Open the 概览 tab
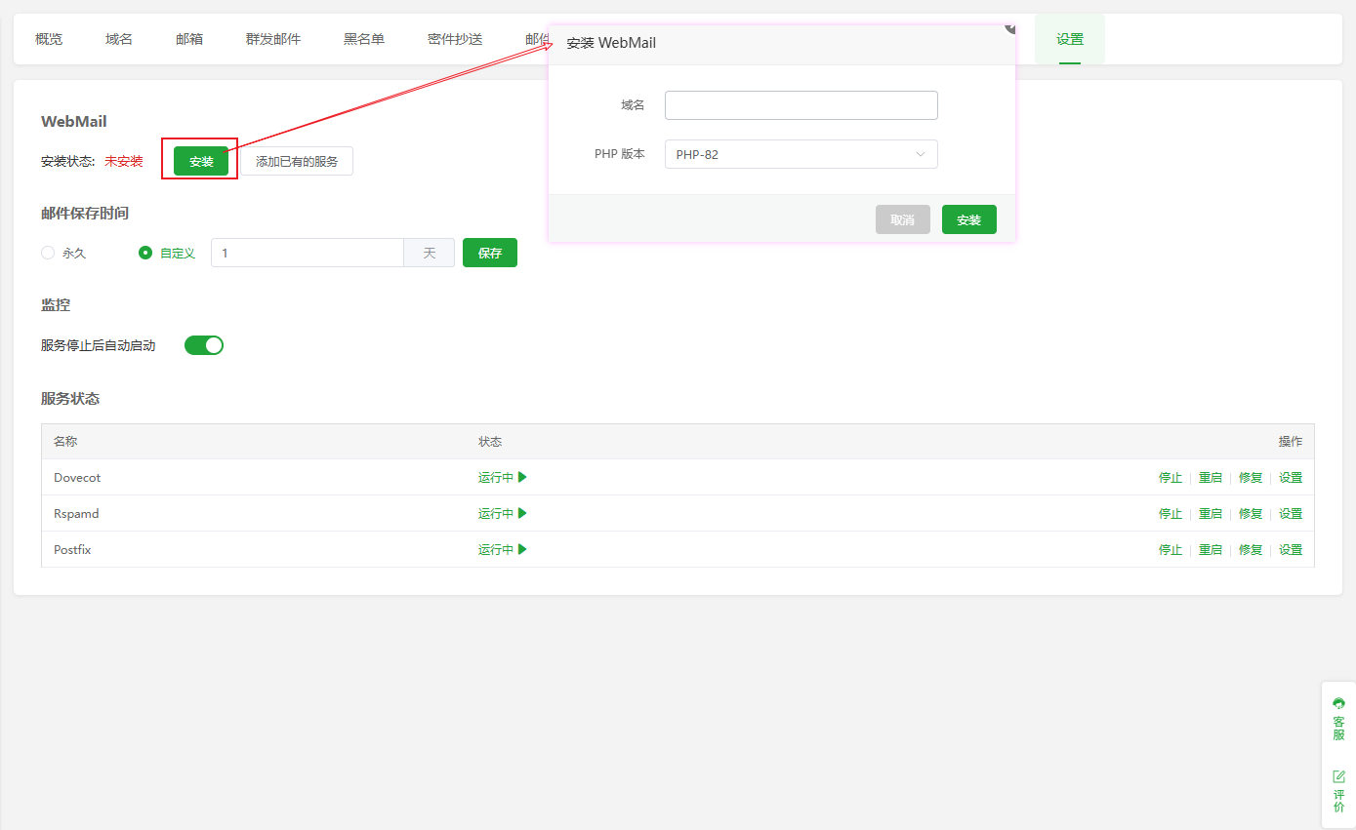The width and height of the screenshot is (1356, 830). pyautogui.click(x=49, y=39)
